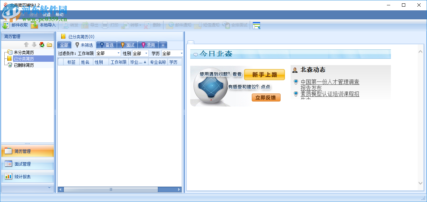Click the resume list scrollbar left arrow
This screenshot has width=427, height=202.
click(x=61, y=190)
